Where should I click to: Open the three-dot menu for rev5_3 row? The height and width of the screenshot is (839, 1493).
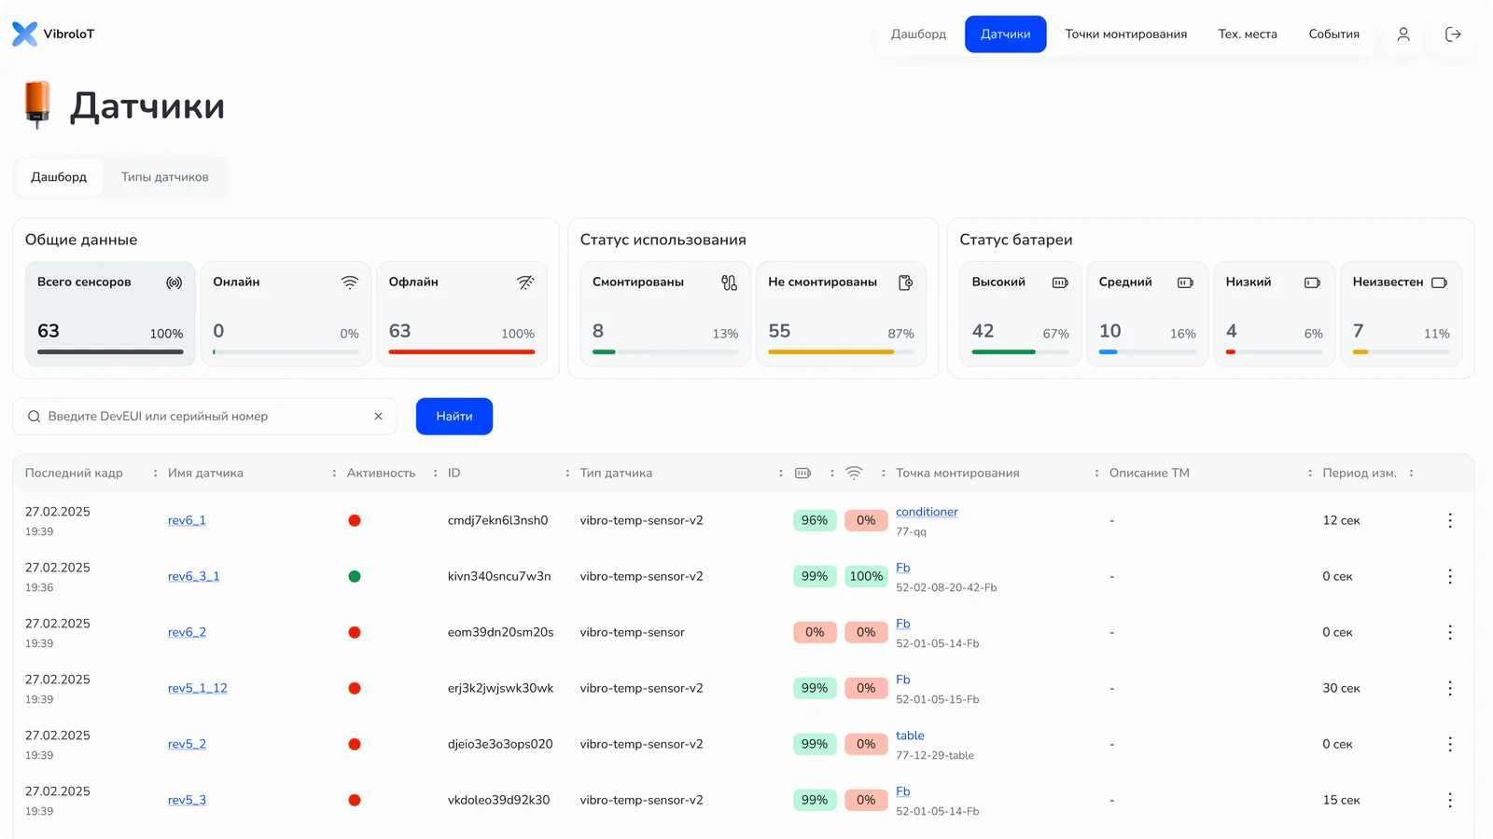click(x=1450, y=800)
